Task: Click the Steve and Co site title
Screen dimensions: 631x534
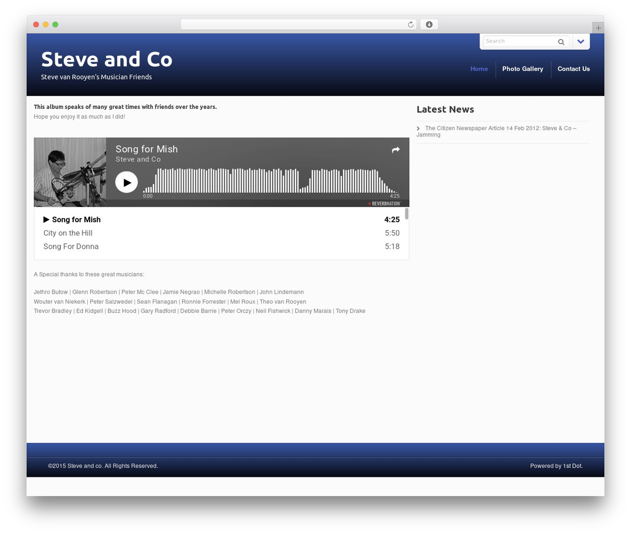Action: 106,59
